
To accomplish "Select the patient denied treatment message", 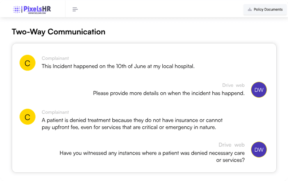I will (132, 124).
